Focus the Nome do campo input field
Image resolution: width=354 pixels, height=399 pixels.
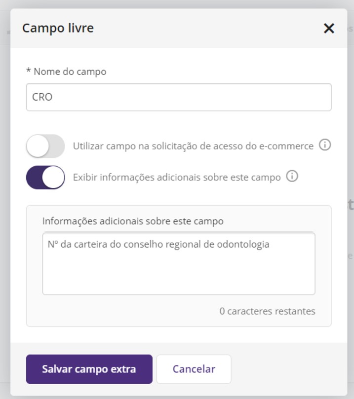coord(178,97)
